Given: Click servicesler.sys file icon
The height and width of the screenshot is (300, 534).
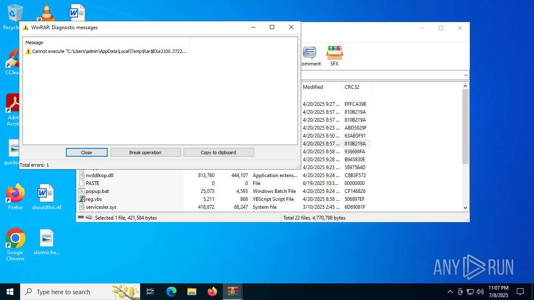Looking at the screenshot, I should point(82,207).
